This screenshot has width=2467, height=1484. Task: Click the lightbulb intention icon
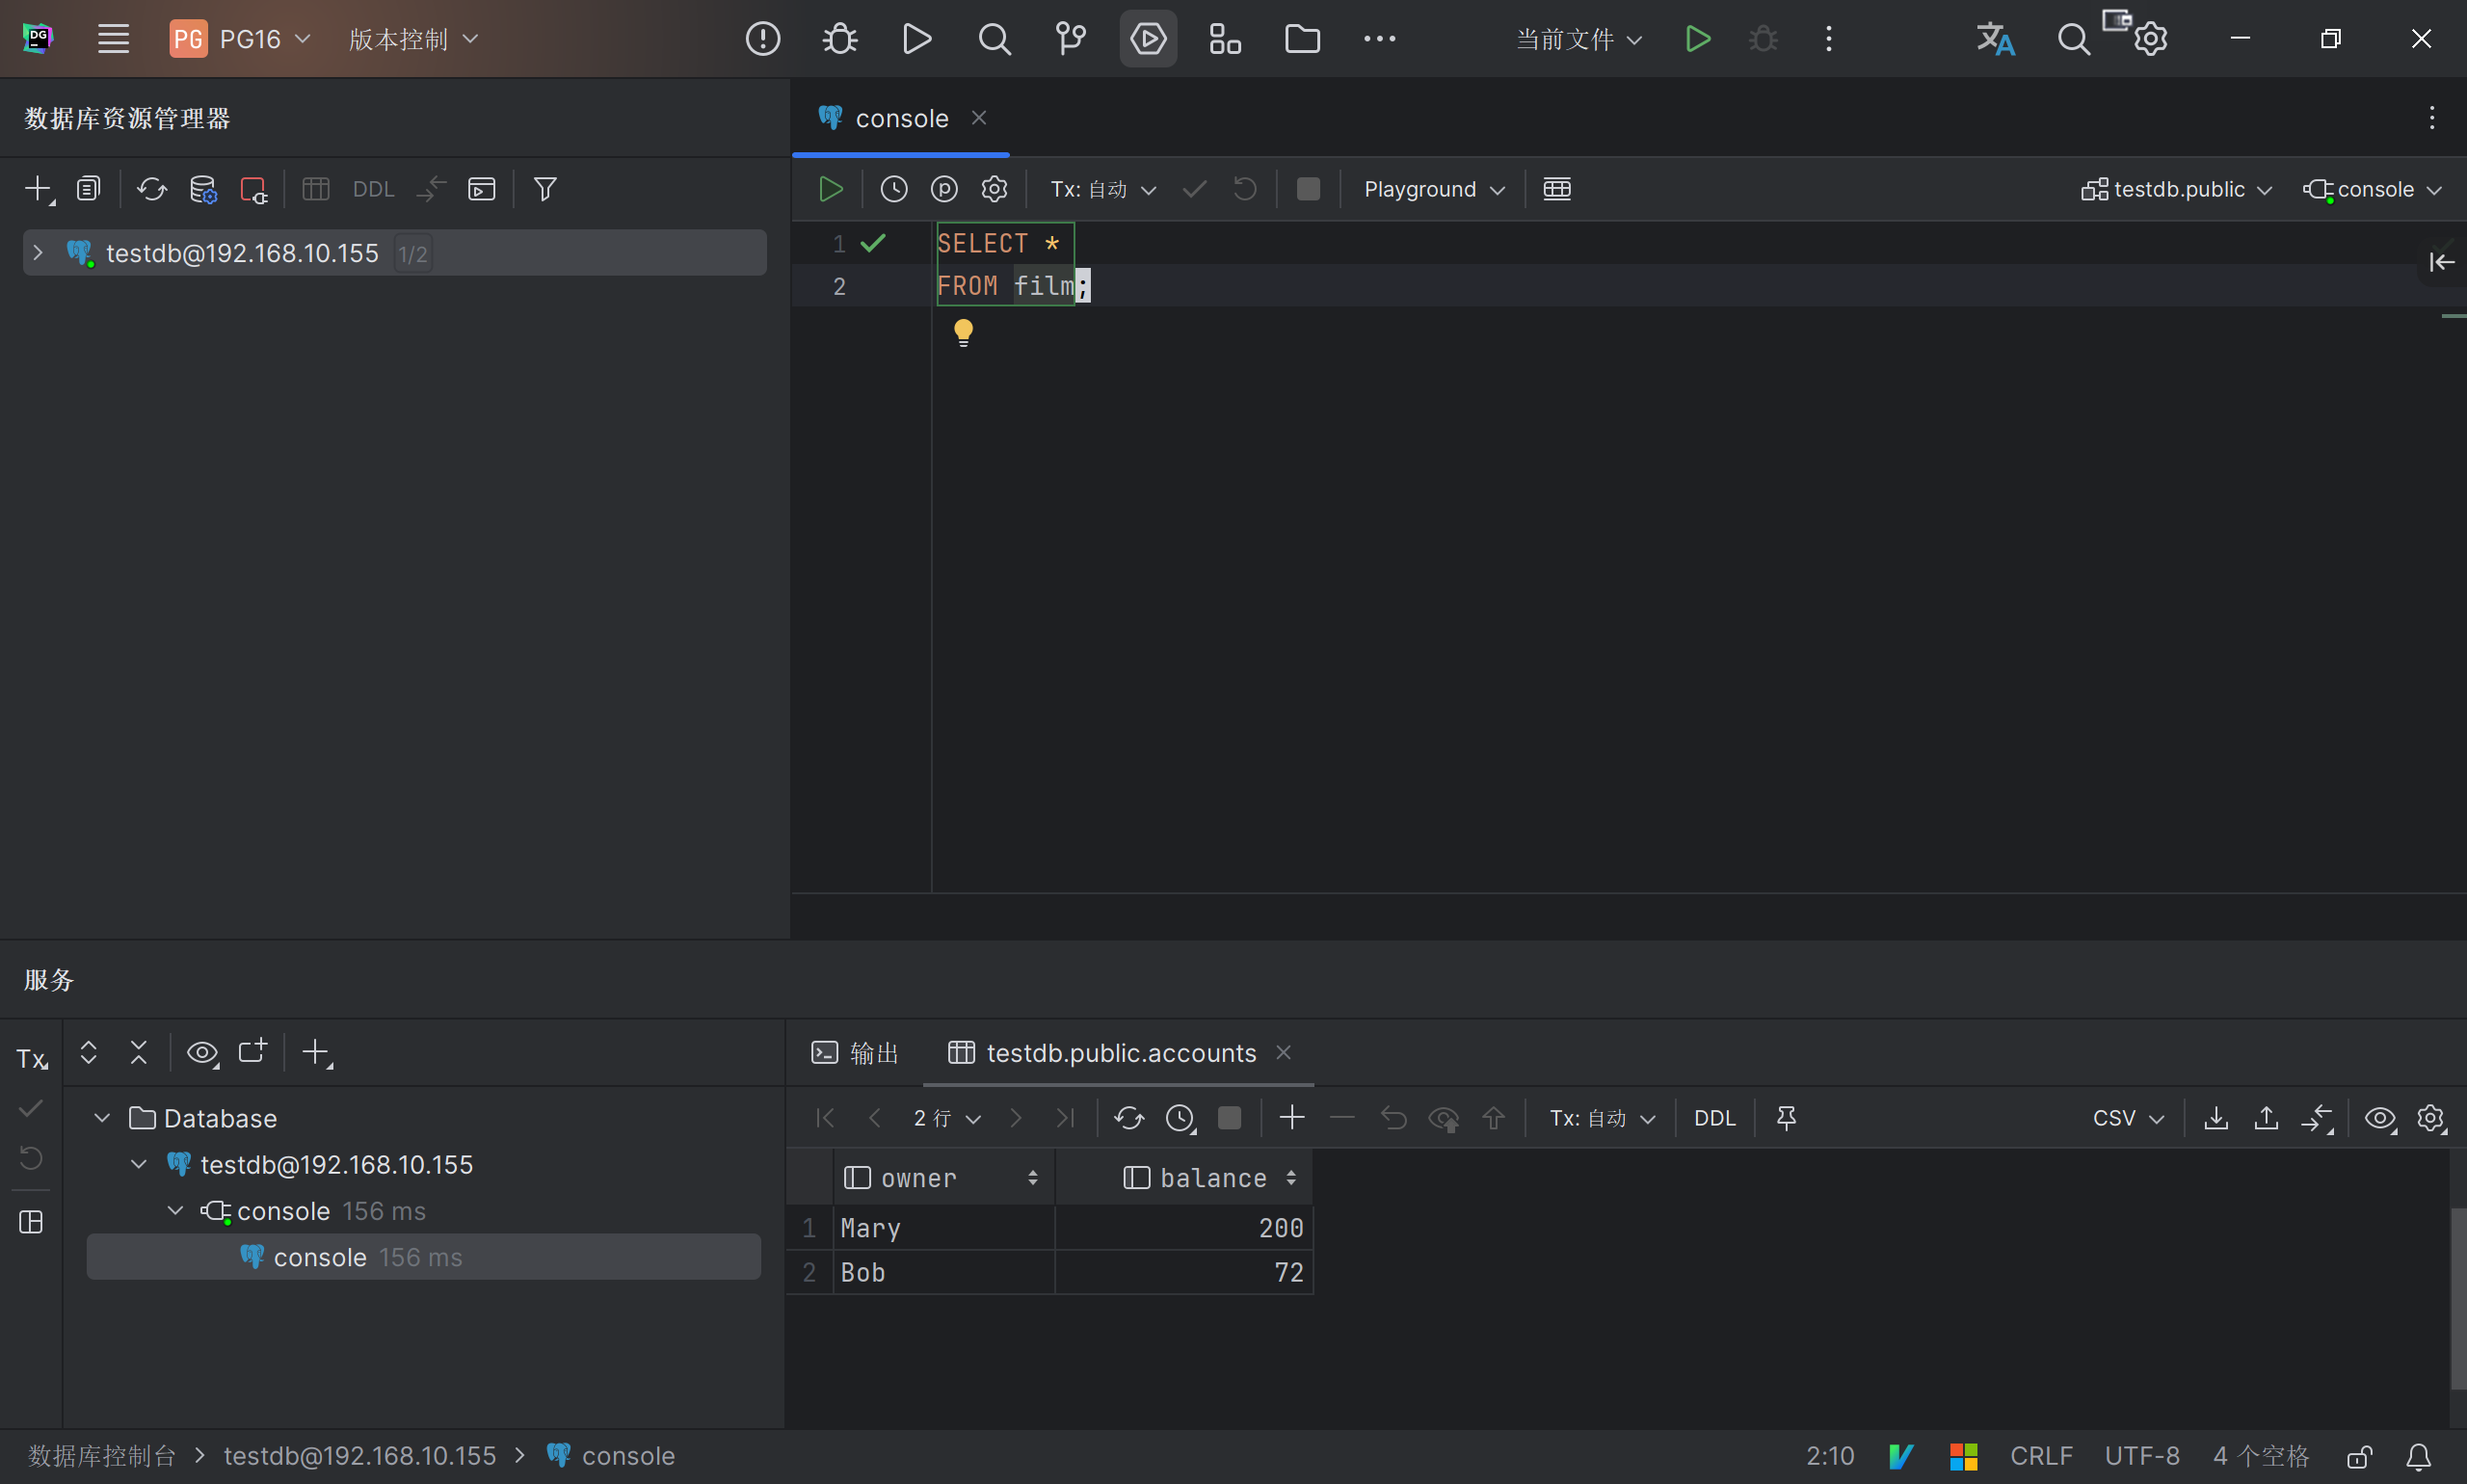[x=963, y=333]
